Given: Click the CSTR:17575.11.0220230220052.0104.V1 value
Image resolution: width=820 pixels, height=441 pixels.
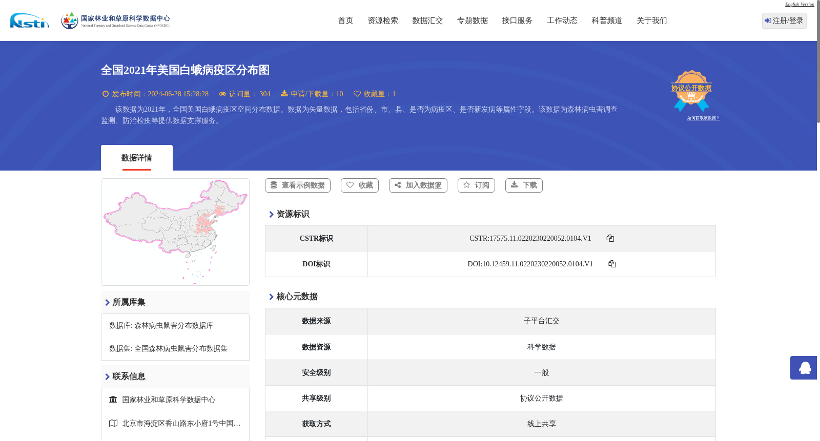Looking at the screenshot, I should [x=530, y=238].
